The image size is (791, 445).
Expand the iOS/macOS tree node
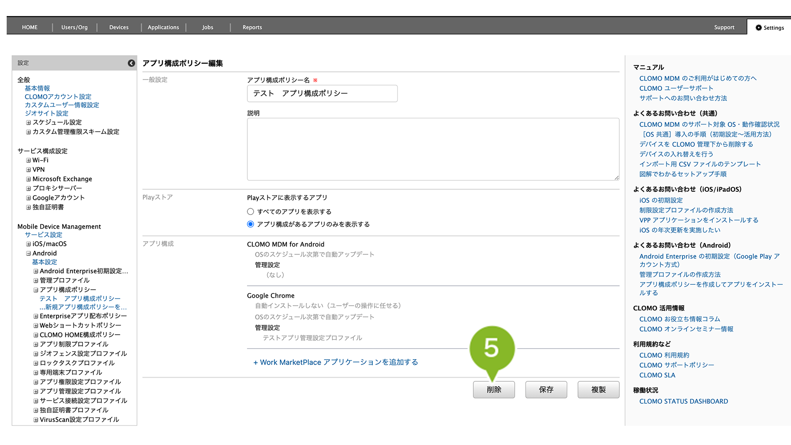(x=28, y=244)
